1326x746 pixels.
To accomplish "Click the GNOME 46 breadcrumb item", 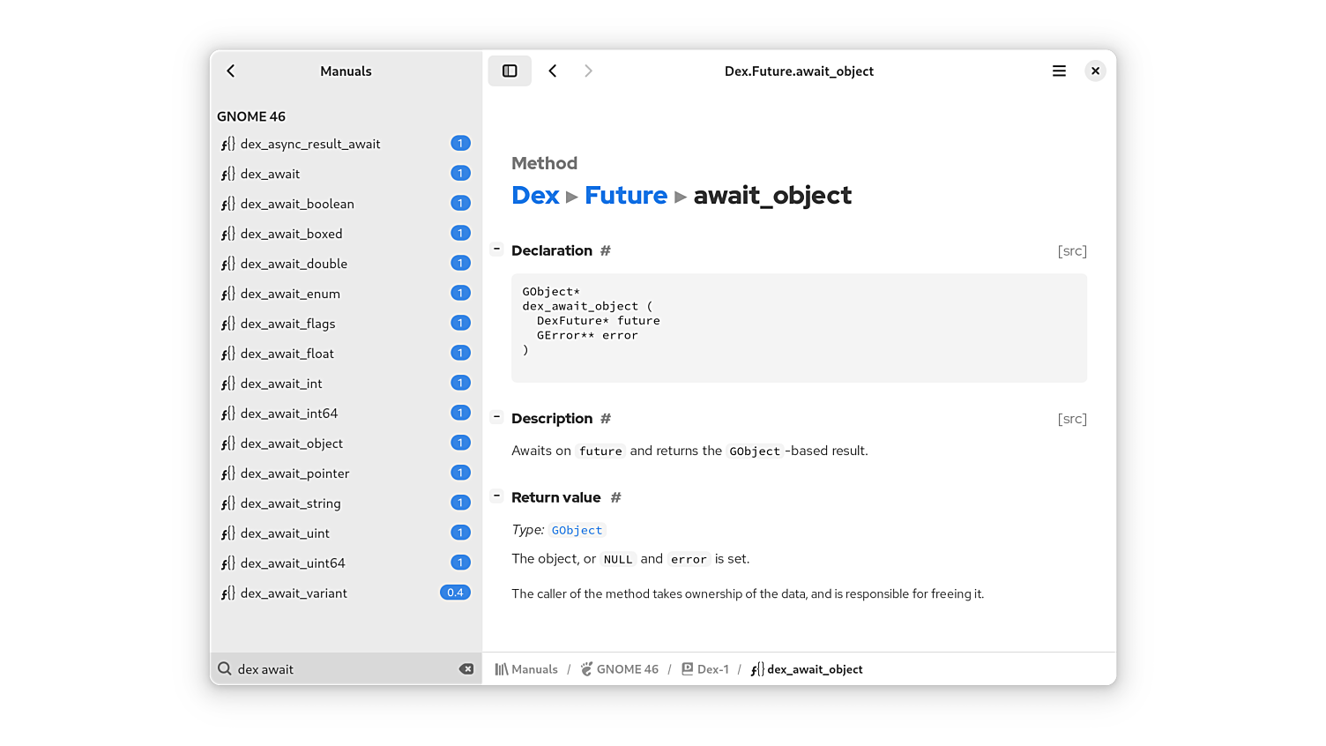I will coord(620,669).
